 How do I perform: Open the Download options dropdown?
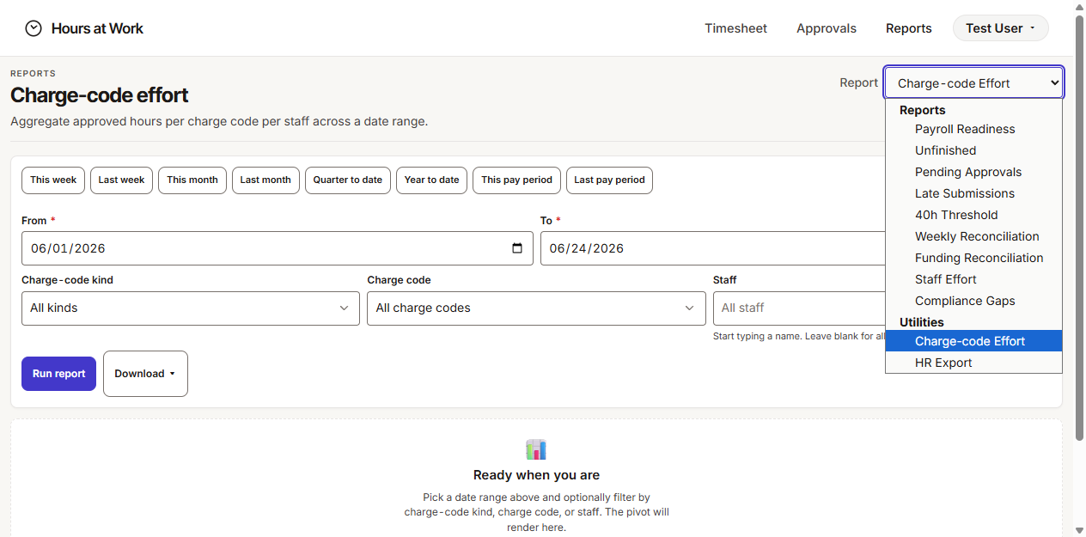(x=145, y=374)
